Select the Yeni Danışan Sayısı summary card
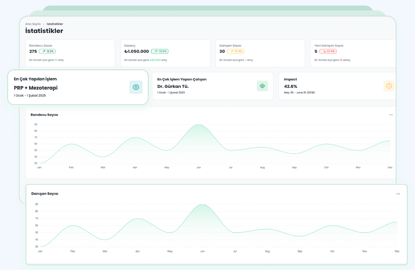Screen dimensions: 415x270 coord(353,53)
